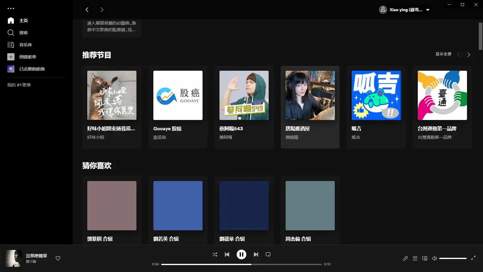This screenshot has width=483, height=272.
Task: Toggle shuffle playback
Action: pyautogui.click(x=215, y=254)
